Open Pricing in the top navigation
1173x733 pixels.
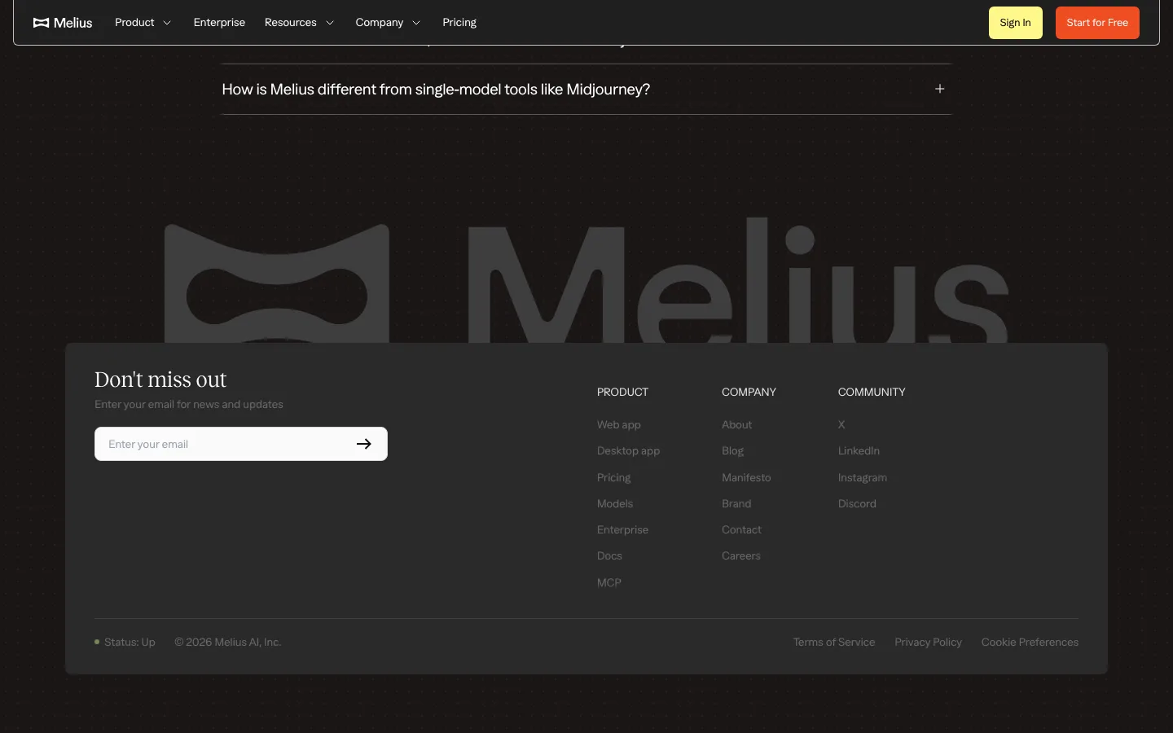(459, 23)
